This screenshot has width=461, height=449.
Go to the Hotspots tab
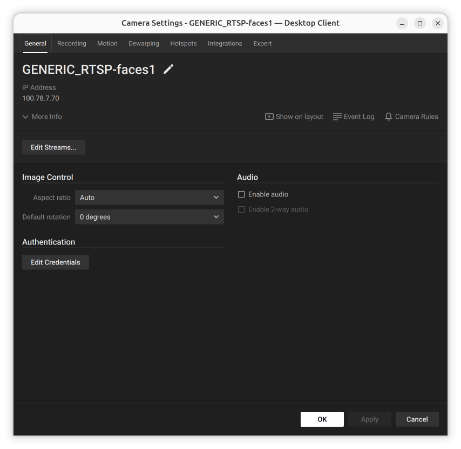pyautogui.click(x=184, y=44)
